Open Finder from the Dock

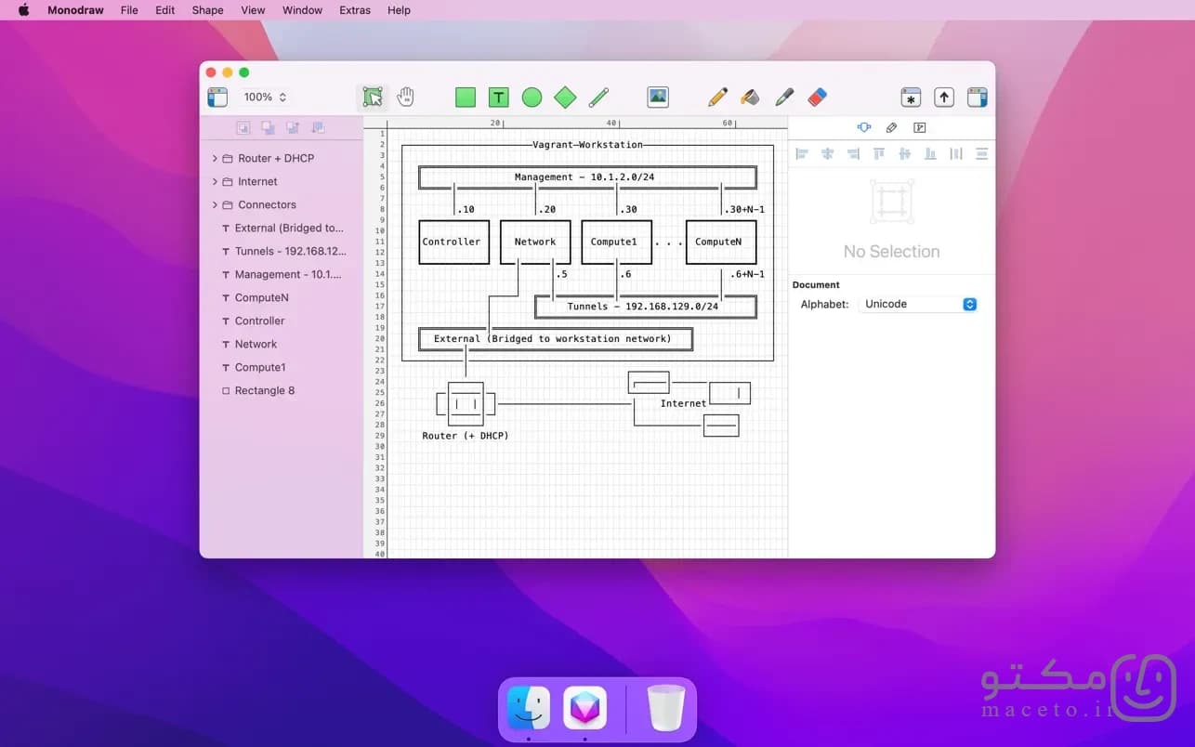tap(529, 709)
